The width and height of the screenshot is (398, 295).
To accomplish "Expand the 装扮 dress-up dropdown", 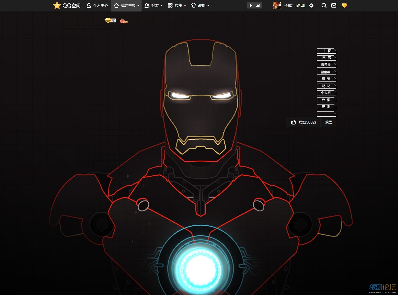I will 200,5.
